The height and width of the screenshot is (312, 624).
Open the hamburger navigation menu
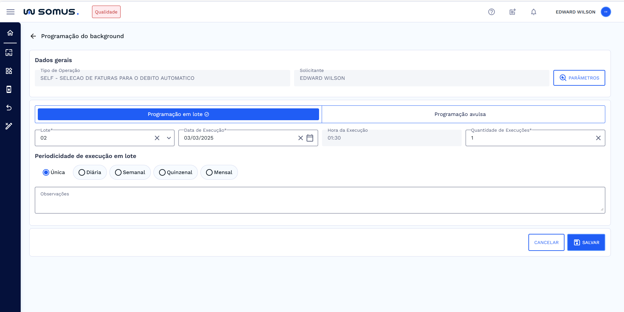coord(11,12)
